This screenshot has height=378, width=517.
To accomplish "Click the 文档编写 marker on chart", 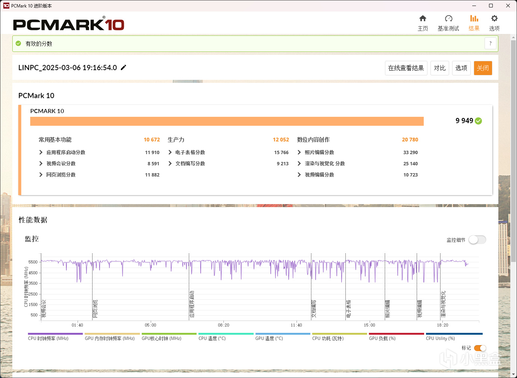I will (314, 309).
